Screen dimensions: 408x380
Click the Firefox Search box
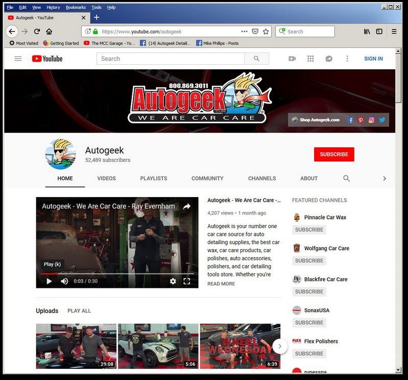pos(305,32)
